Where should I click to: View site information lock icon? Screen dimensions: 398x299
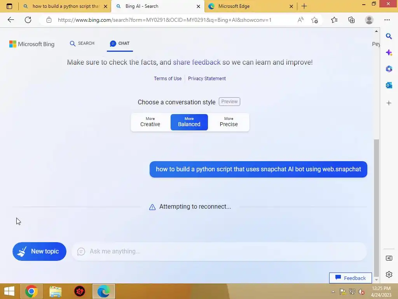[x=49, y=20]
